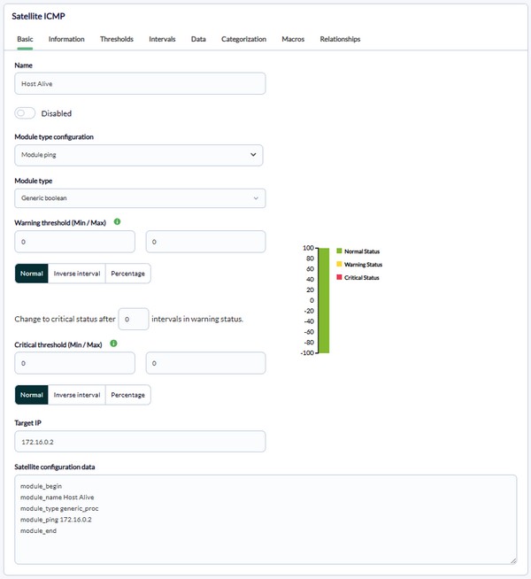Image resolution: width=531 pixels, height=579 pixels.
Task: Click the Target IP field
Action: (140, 442)
